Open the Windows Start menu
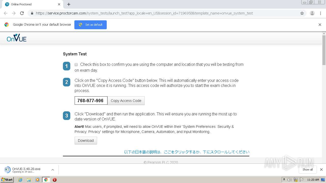 click(x=7, y=179)
